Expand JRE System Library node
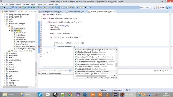This screenshot has width=173, height=97. pyautogui.click(x=7, y=51)
